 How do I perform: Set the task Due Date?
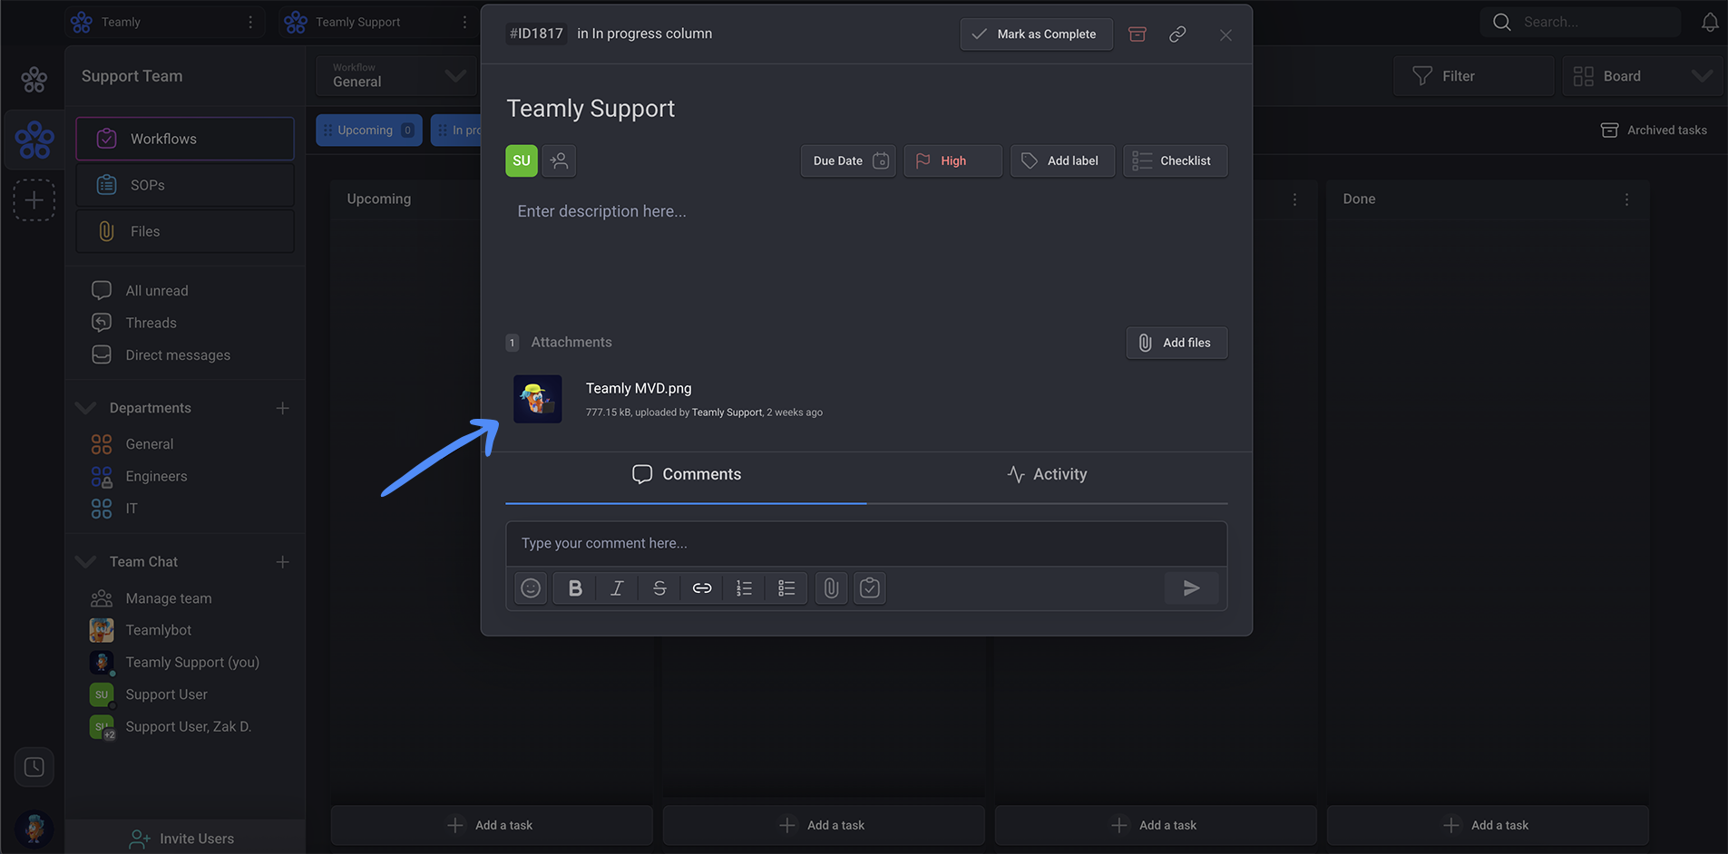848,160
